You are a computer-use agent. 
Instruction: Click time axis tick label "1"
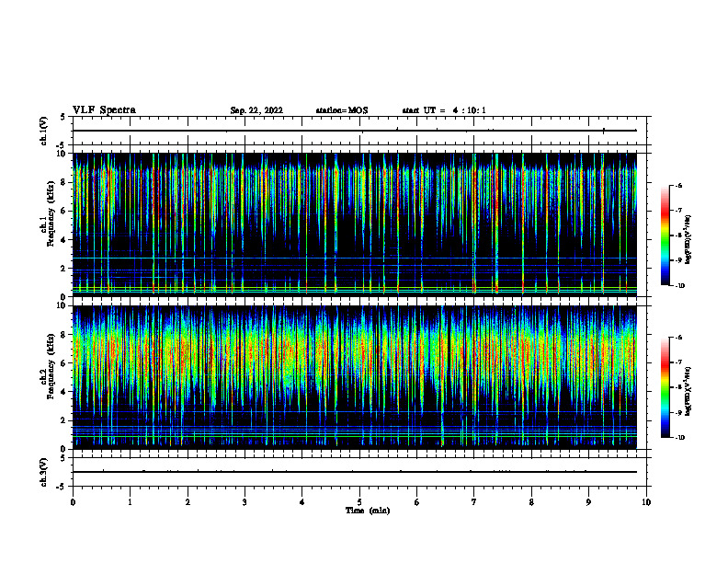(131, 502)
